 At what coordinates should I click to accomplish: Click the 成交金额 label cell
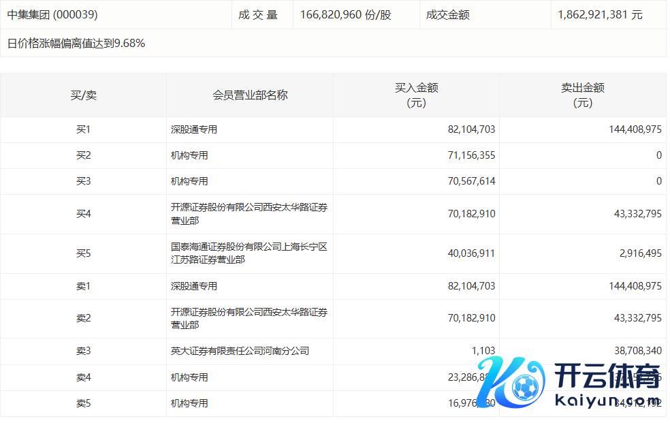pyautogui.click(x=447, y=14)
